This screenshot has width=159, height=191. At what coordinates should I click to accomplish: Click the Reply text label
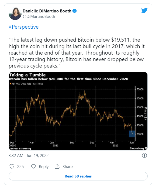point(44,166)
